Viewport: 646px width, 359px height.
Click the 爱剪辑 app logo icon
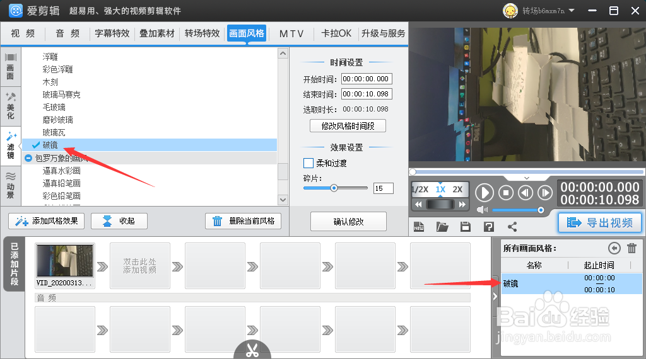click(x=16, y=11)
